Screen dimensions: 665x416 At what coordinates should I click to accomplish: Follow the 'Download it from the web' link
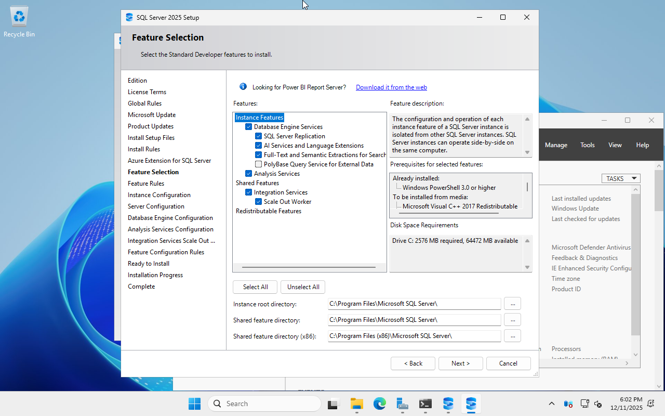pyautogui.click(x=391, y=87)
